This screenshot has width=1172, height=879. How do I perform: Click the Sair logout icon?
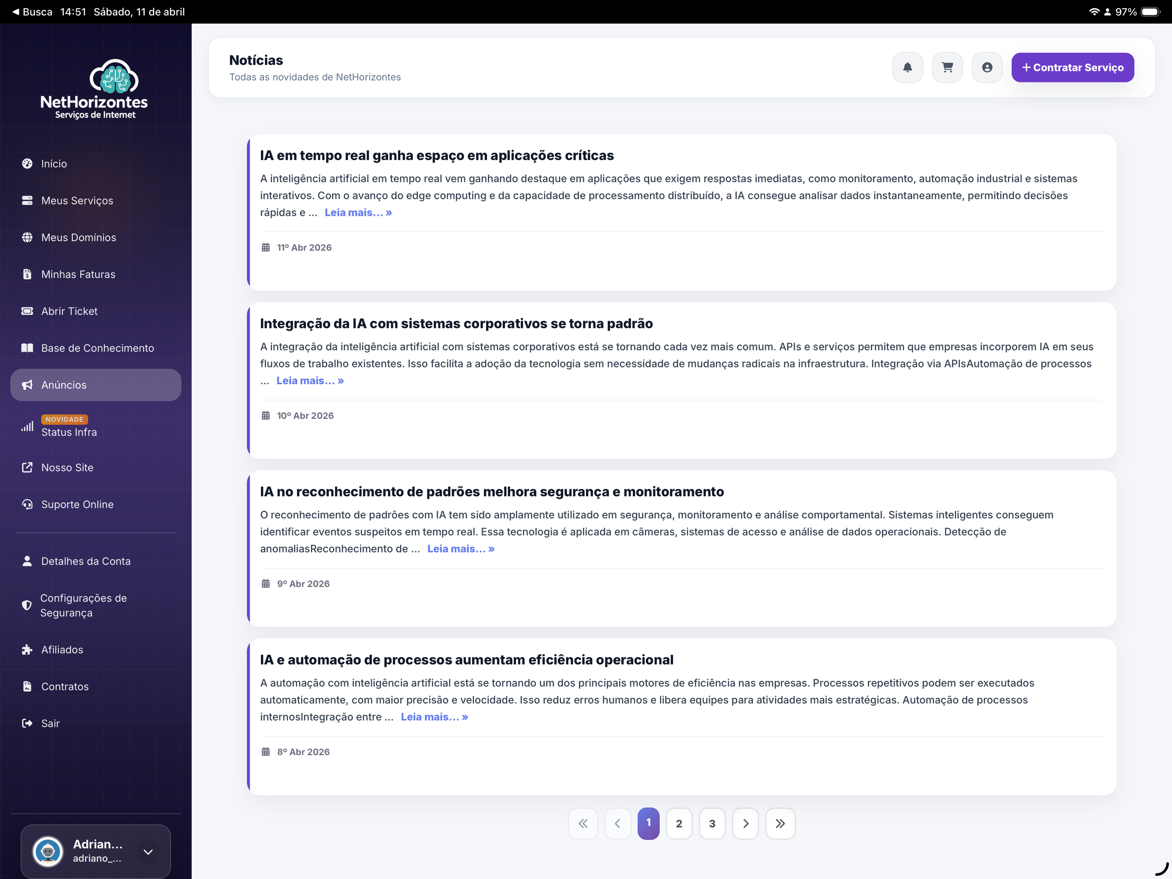(27, 723)
